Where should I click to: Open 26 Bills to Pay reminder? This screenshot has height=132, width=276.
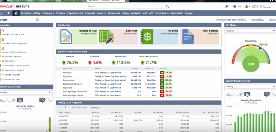(8, 61)
